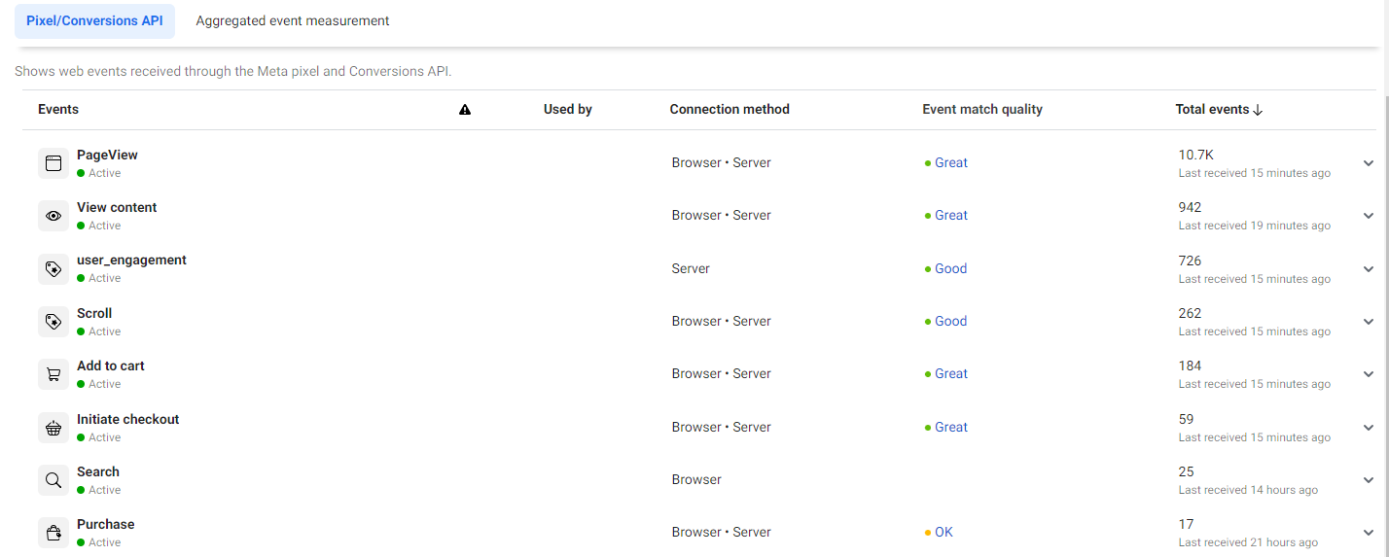Expand the Purchase row chevron
Viewport: 1389px width, 557px height.
(1369, 533)
